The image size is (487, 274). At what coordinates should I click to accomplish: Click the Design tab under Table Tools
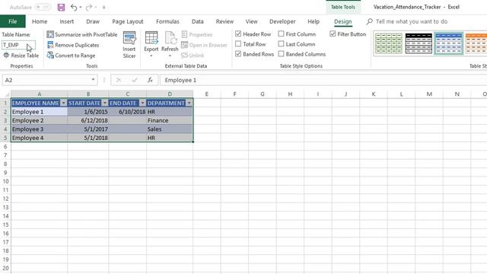pos(343,21)
